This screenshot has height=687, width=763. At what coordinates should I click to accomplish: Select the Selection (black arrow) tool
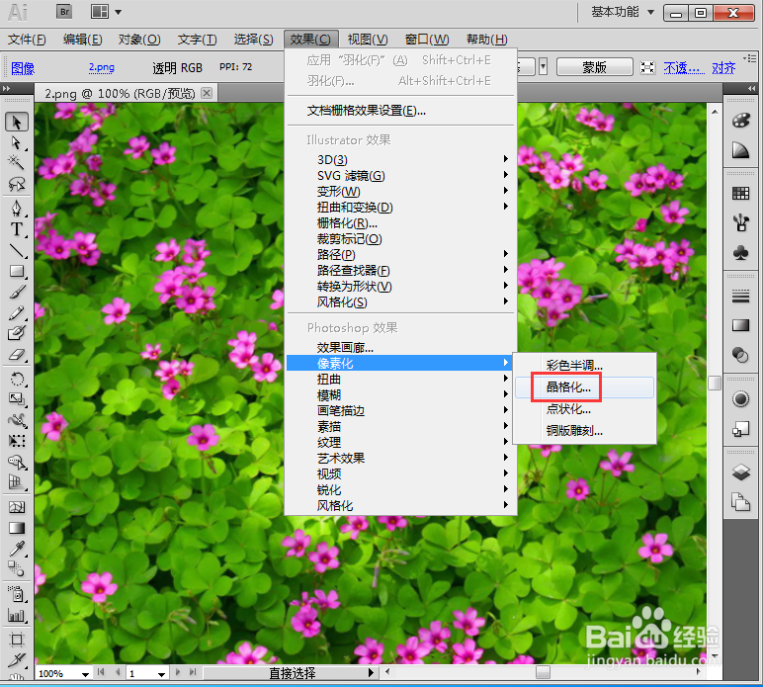(17, 123)
